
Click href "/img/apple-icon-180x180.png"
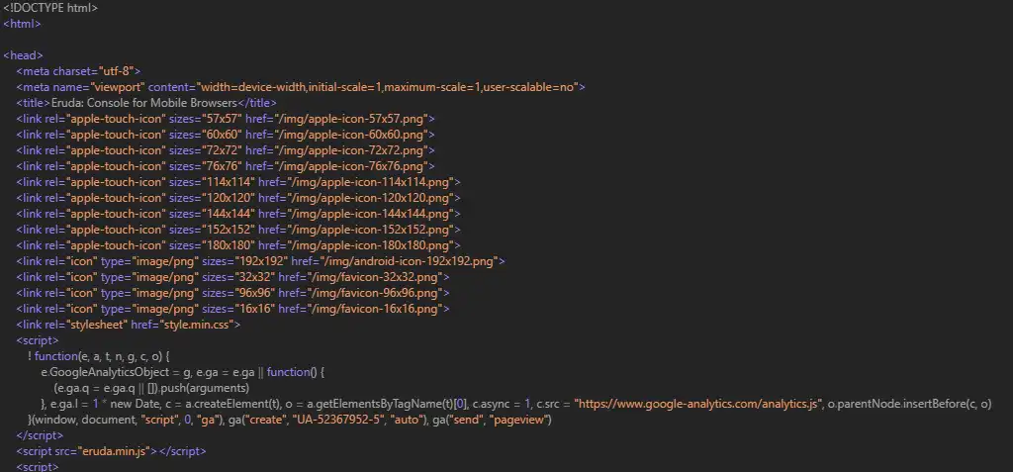click(x=370, y=245)
